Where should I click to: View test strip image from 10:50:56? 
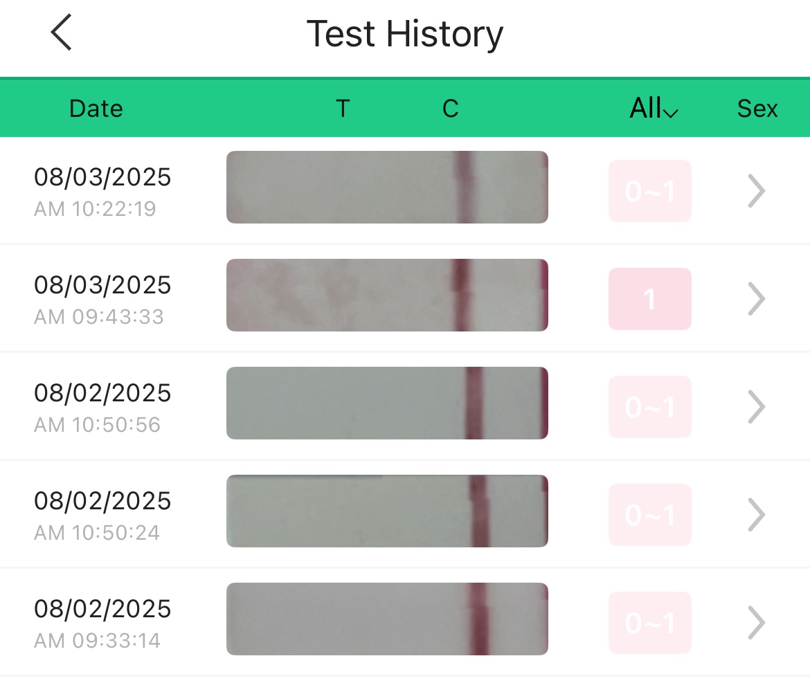pos(387,403)
